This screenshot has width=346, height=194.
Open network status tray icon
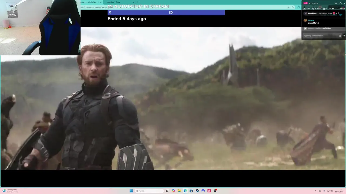tap(328, 191)
